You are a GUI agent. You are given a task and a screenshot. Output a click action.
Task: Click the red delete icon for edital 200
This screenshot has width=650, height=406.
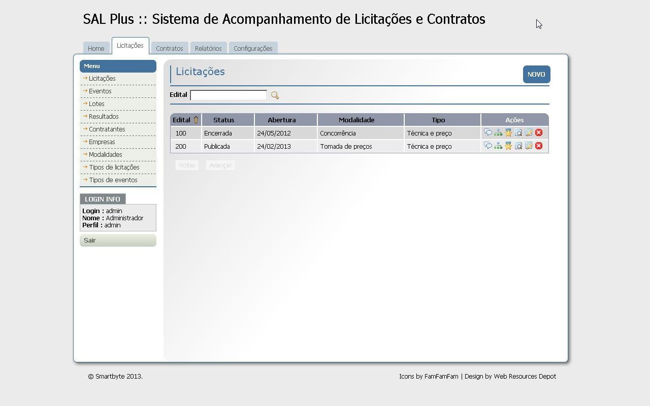(x=539, y=146)
